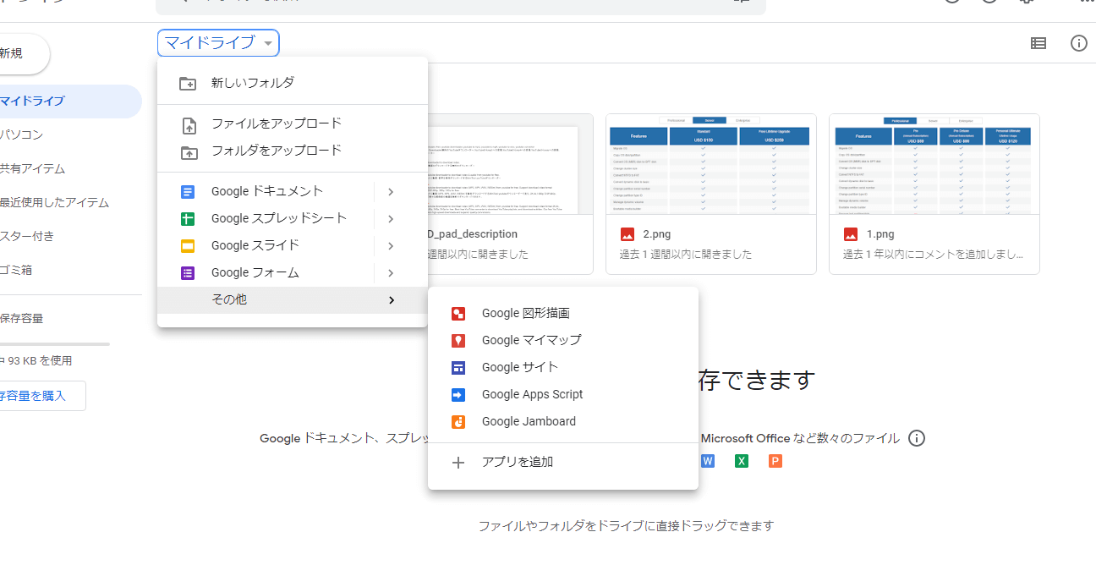Click 保存容量を購入 button
Viewport: 1096px width, 576px height.
(41, 396)
